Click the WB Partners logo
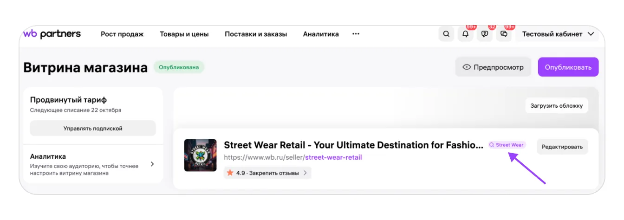Viewport: 624px width, 220px height. [52, 34]
